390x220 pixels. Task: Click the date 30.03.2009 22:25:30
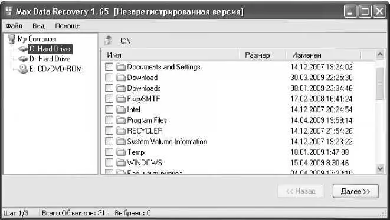pyautogui.click(x=322, y=78)
